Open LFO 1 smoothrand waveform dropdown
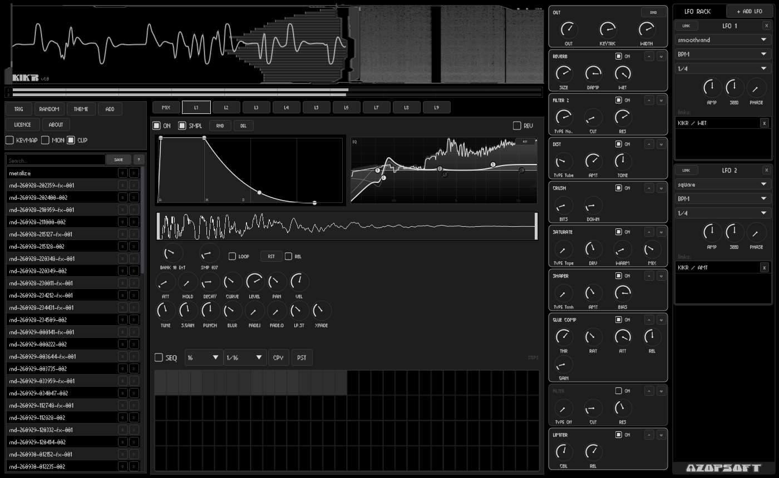Image resolution: width=779 pixels, height=478 pixels. tap(723, 40)
